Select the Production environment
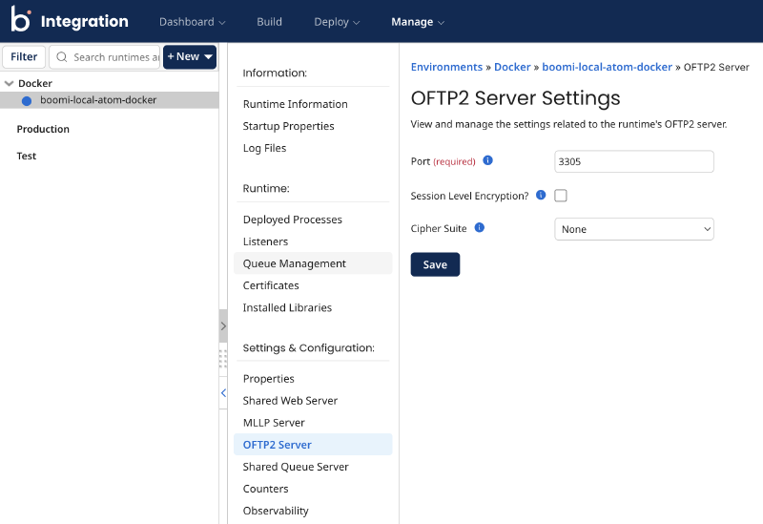763x524 pixels. click(43, 129)
